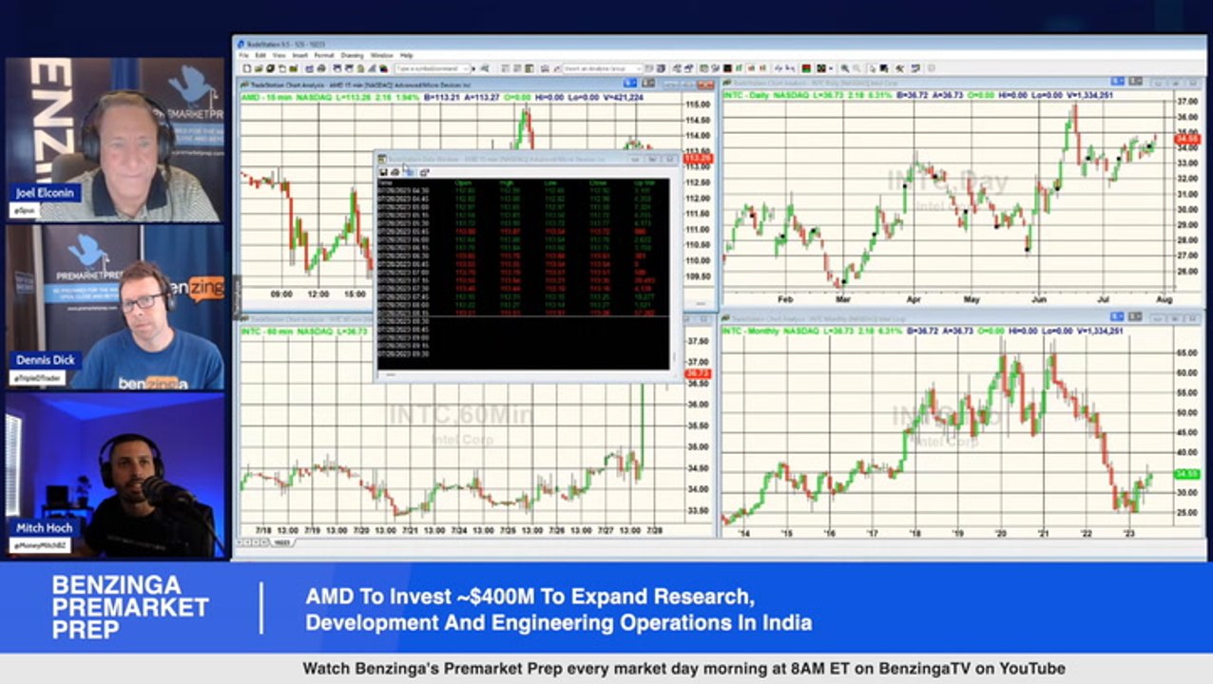This screenshot has height=684, width=1213.
Task: Click the Save icon in Data Window
Action: 384,172
